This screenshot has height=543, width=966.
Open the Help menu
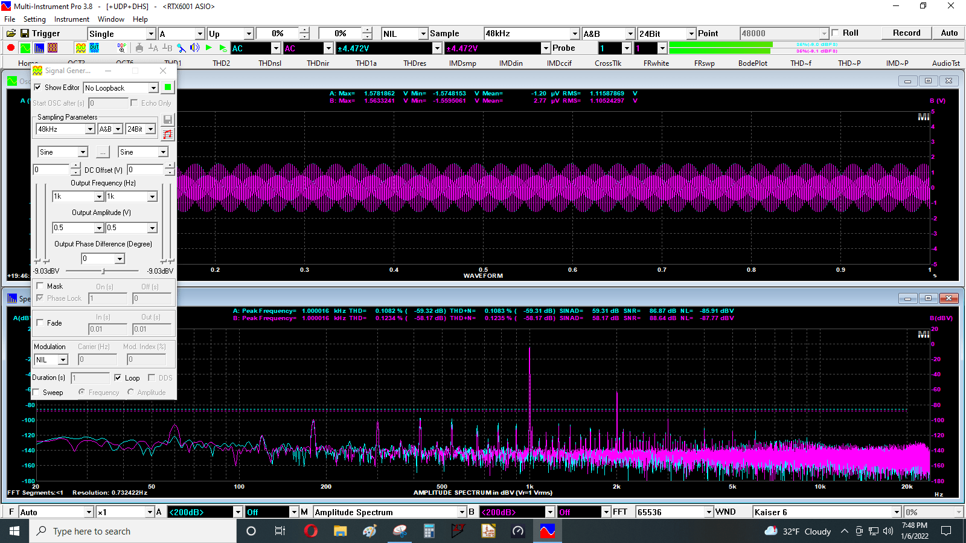(x=140, y=19)
